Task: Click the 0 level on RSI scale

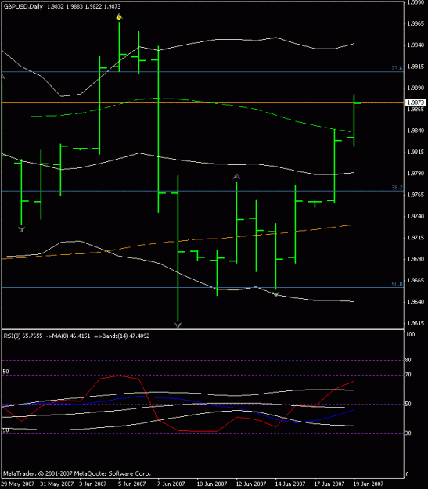Action: click(407, 474)
